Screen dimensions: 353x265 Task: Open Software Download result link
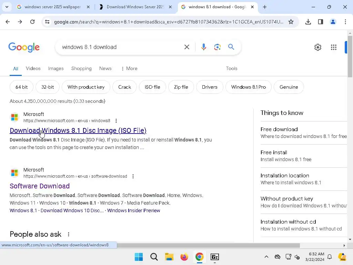click(40, 186)
